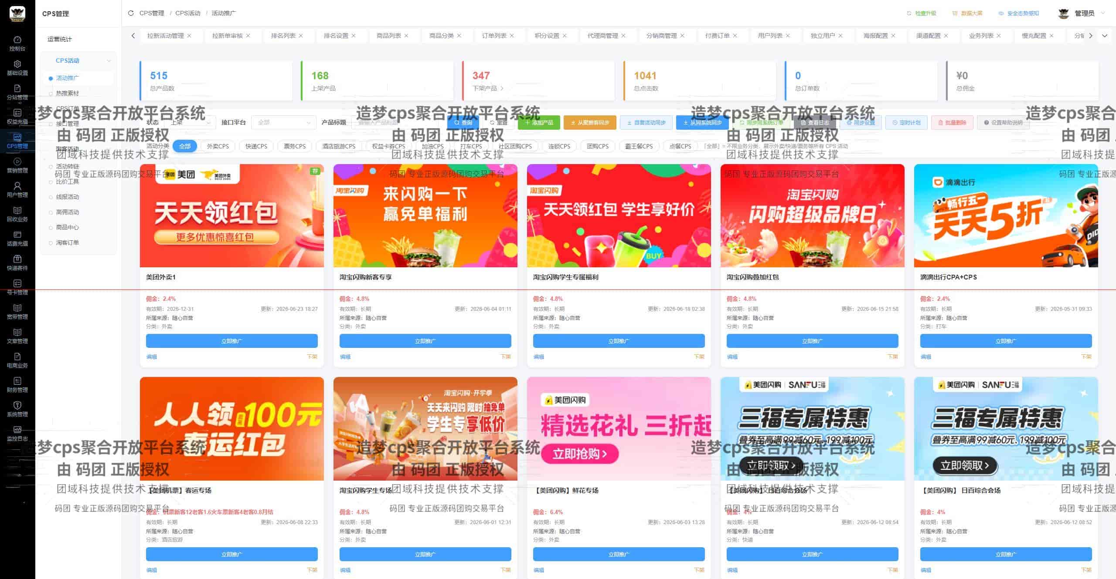The height and width of the screenshot is (579, 1116).
Task: Click the refresh icon beside the breadcrumb
Action: [x=131, y=13]
